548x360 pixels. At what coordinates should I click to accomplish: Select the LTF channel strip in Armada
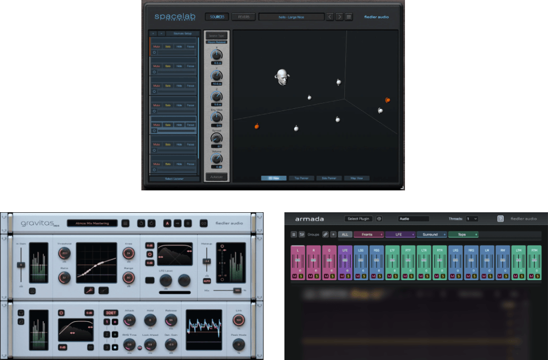392,263
